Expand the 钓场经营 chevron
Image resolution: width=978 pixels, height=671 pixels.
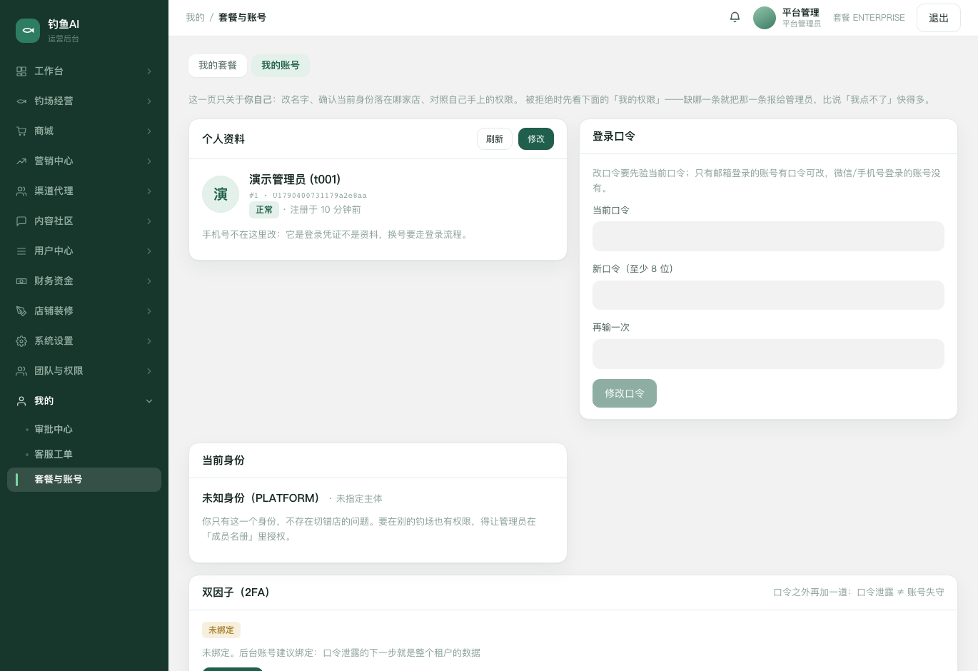pyautogui.click(x=149, y=101)
